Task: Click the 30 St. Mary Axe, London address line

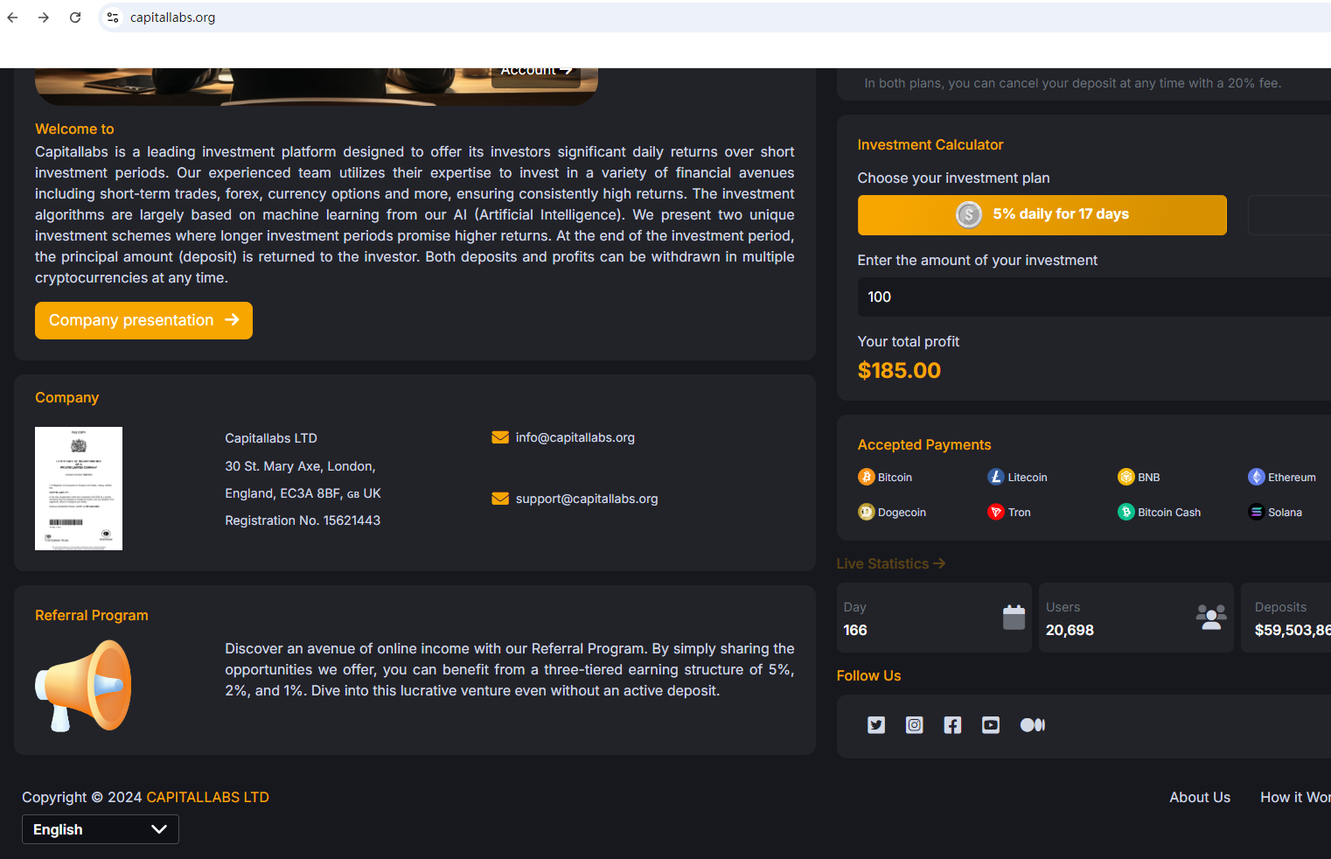Action: 300,466
